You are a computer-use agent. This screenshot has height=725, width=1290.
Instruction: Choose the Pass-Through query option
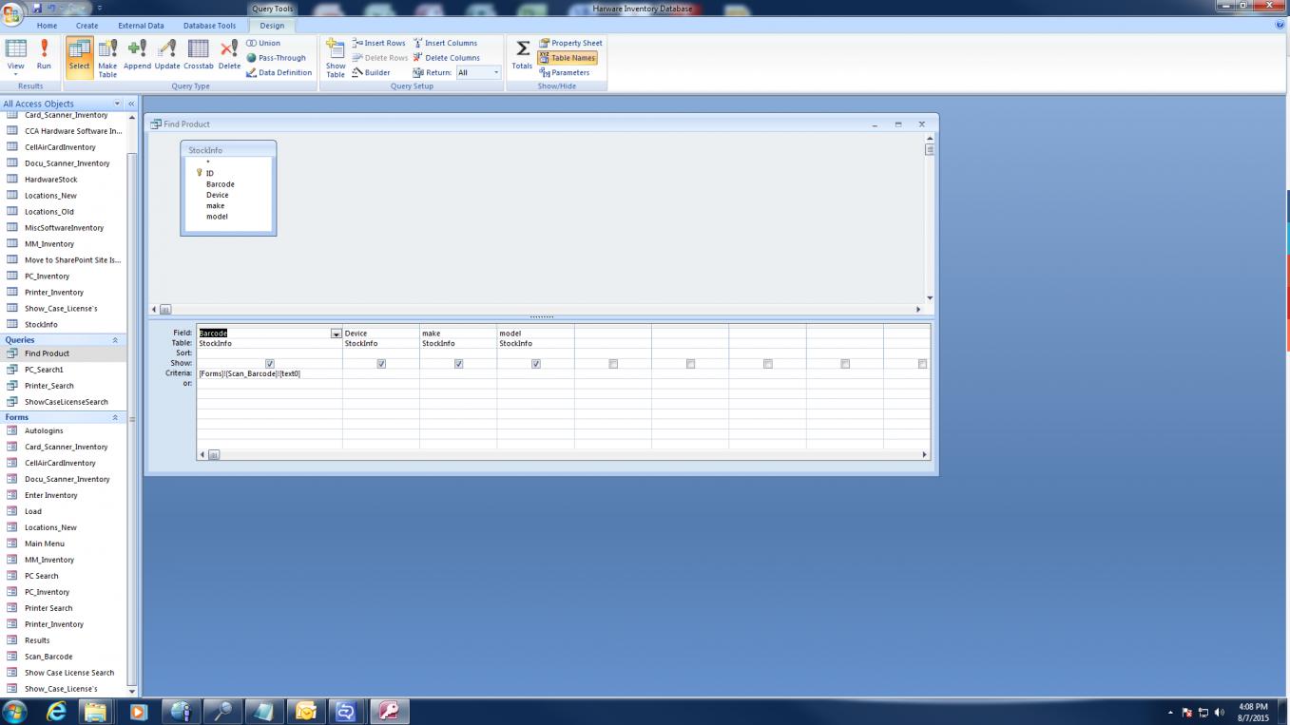point(276,58)
